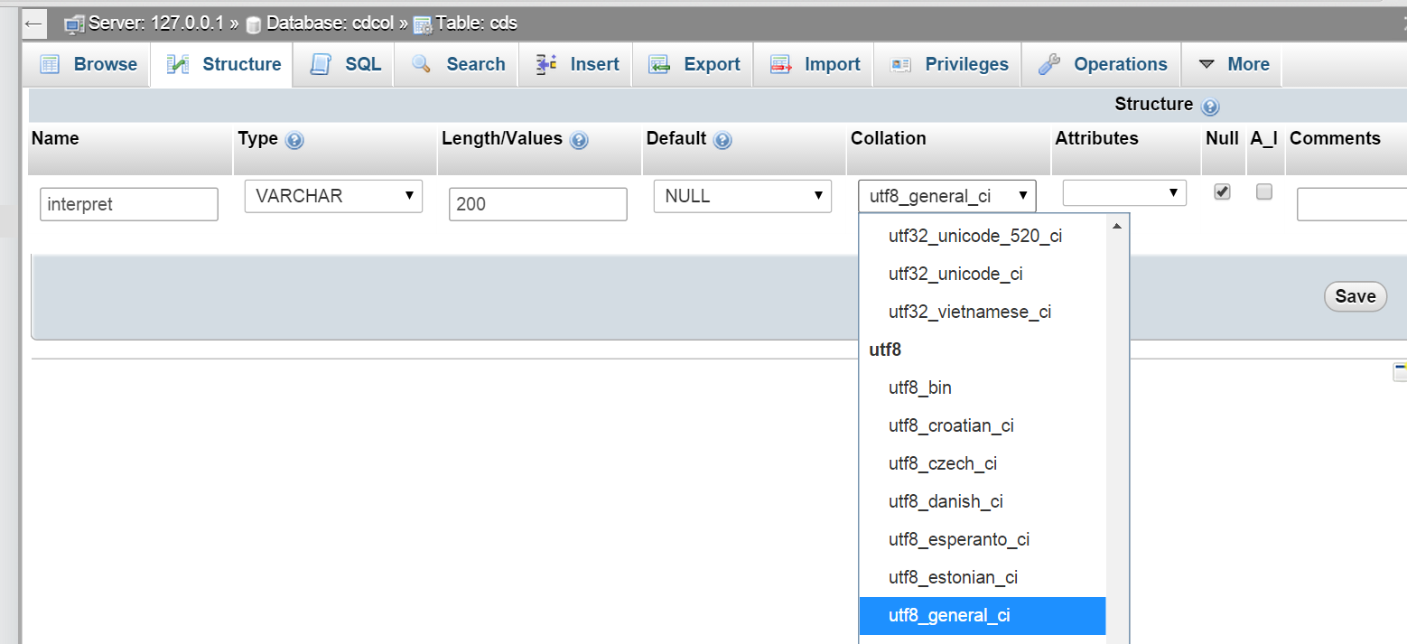
Task: Switch to the Structure tab
Action: (222, 64)
